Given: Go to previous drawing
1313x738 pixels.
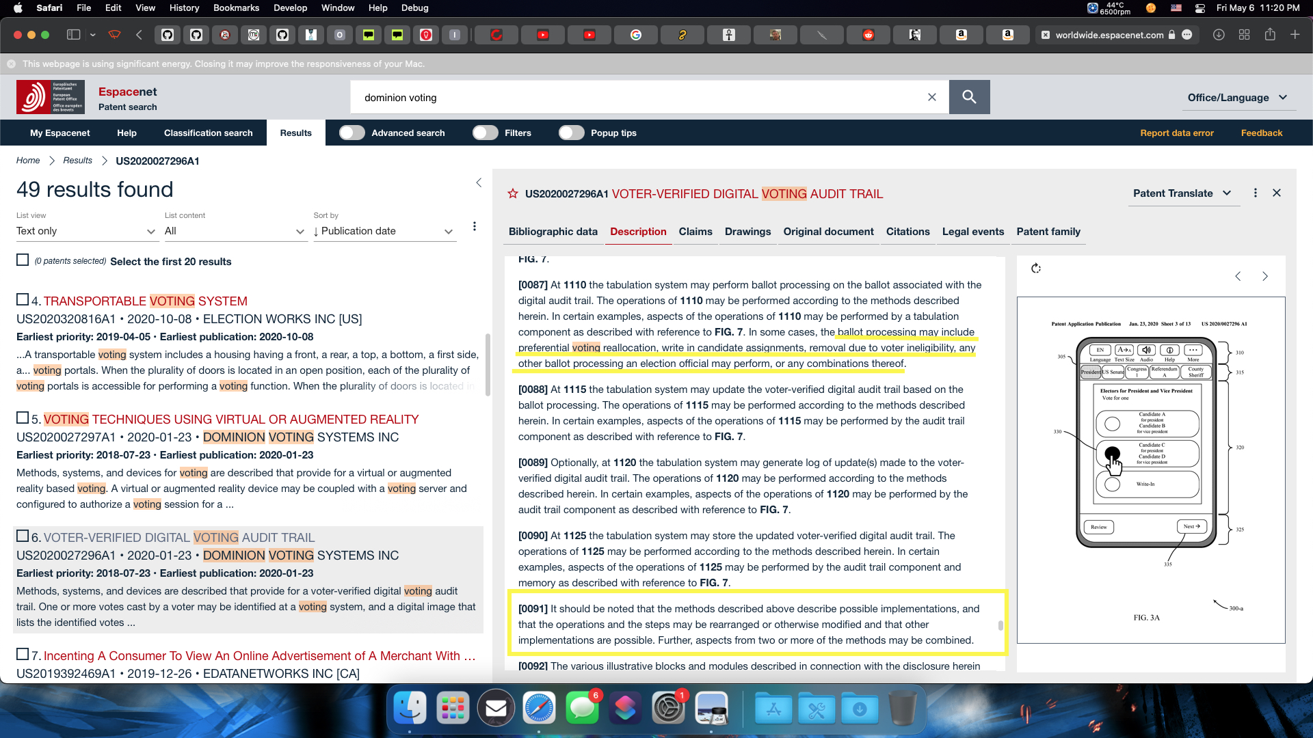Looking at the screenshot, I should click(1238, 276).
